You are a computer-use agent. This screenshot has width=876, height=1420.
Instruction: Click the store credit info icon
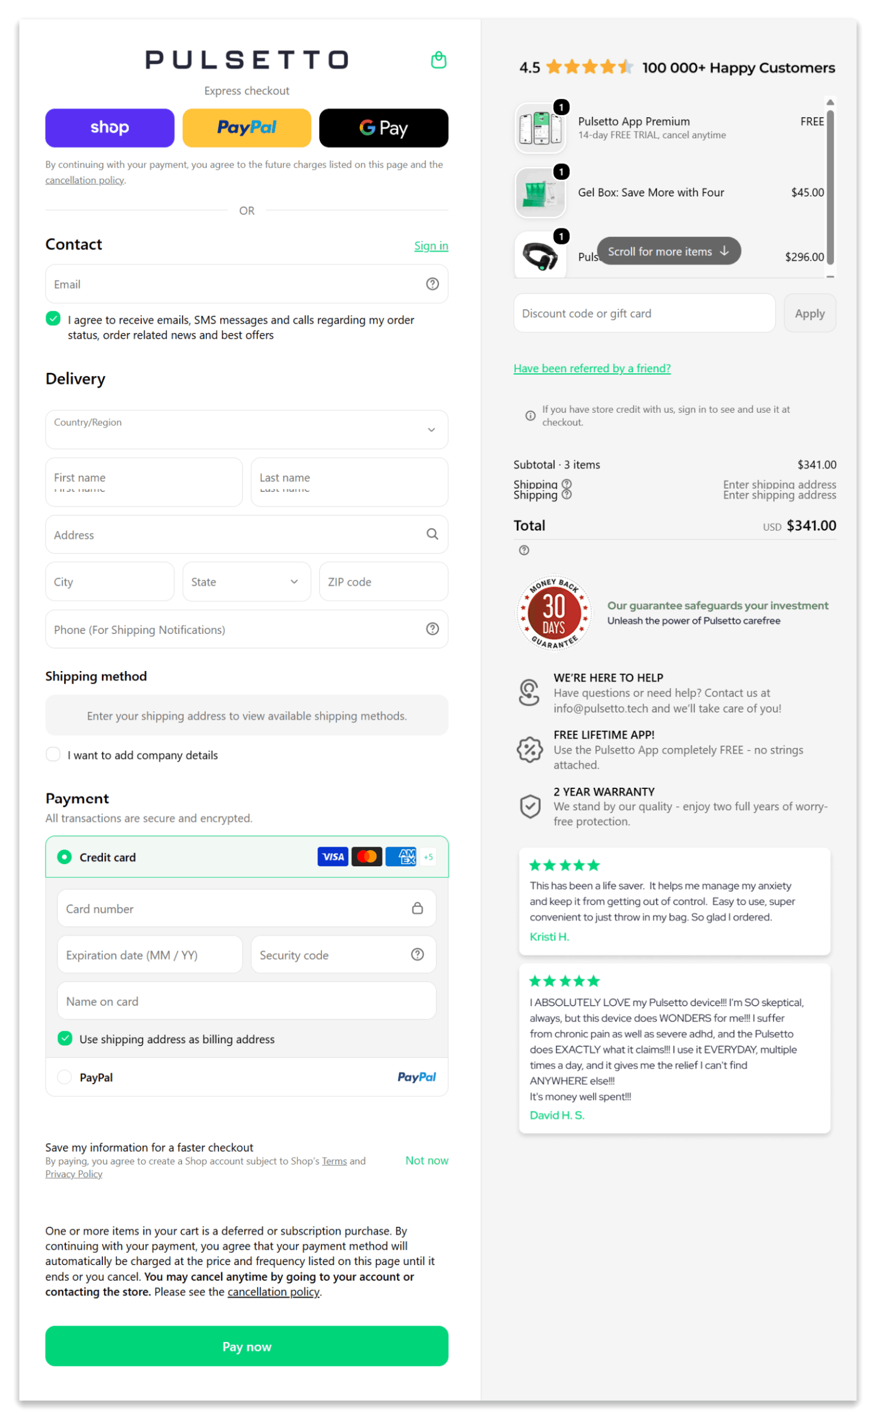point(530,415)
